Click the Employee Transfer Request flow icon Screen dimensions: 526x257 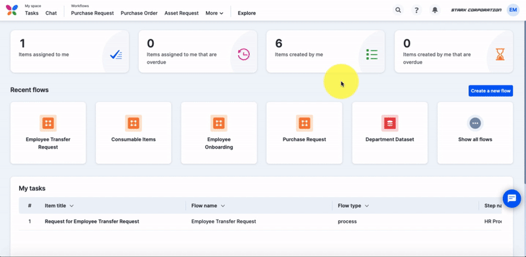[48, 123]
